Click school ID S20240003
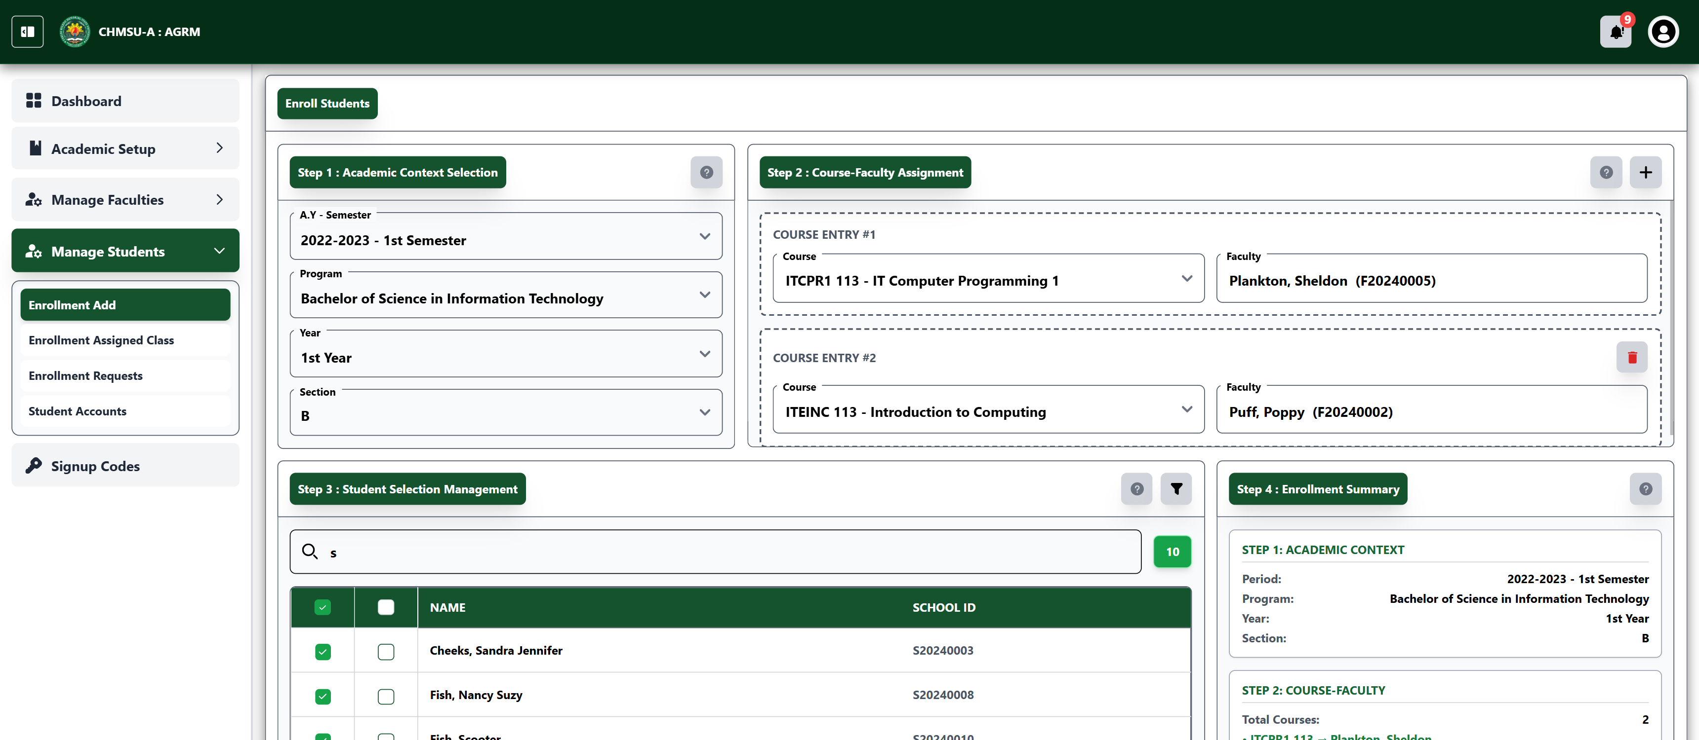Image resolution: width=1699 pixels, height=740 pixels. 943,650
